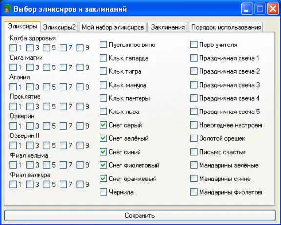Open the Мой набор эликсиров tab

pos(113,27)
